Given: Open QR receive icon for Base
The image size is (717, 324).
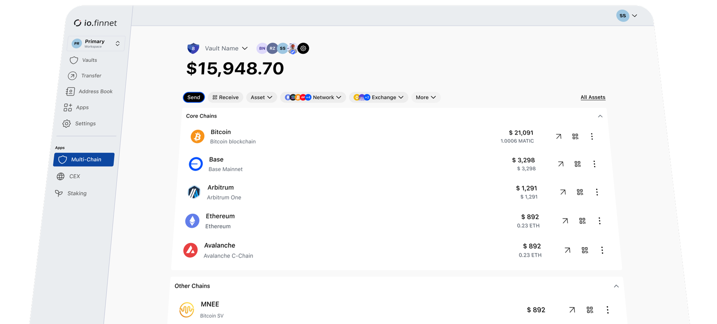Looking at the screenshot, I should coord(577,164).
